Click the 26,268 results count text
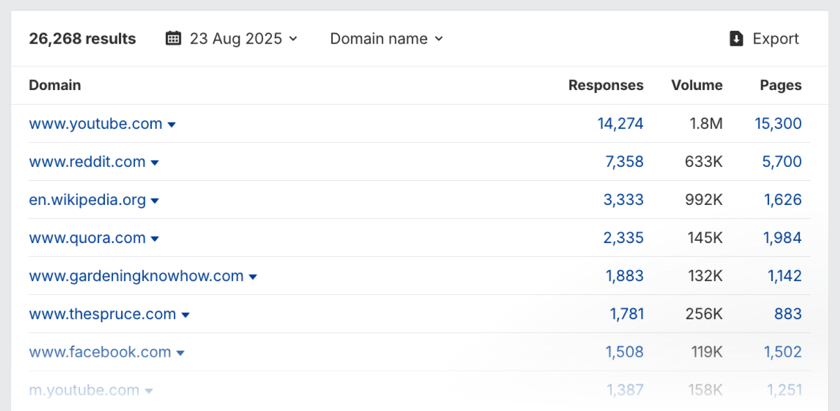 (82, 39)
